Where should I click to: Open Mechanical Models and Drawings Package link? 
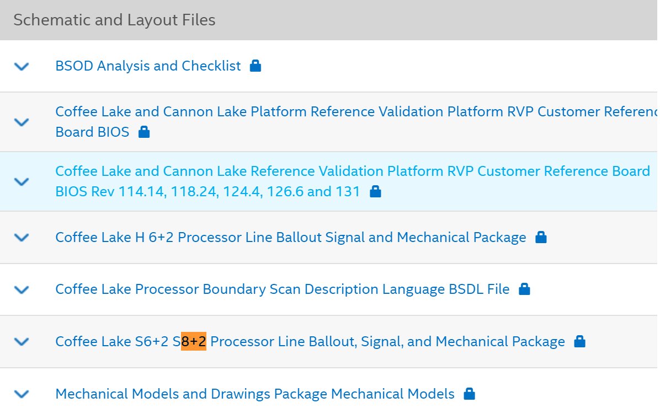(255, 394)
